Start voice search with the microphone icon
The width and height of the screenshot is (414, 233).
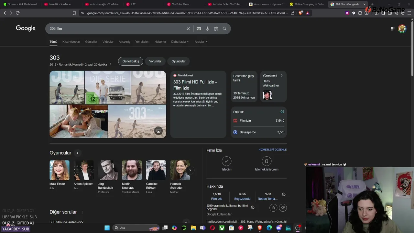coord(207,28)
